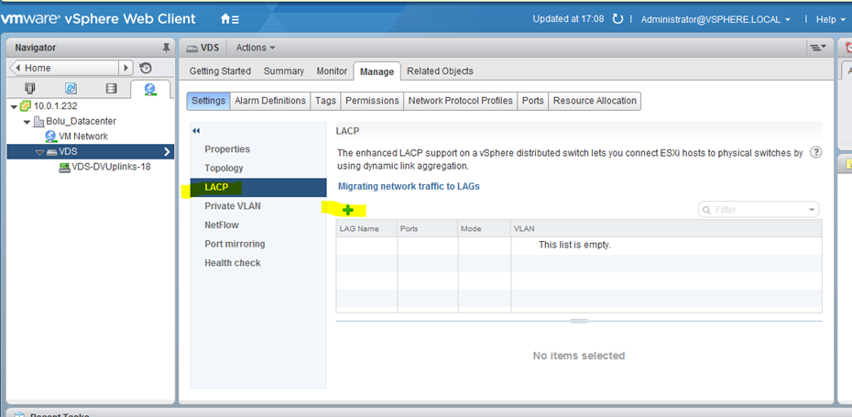Click the 'Updated at 17:08' timestamp
Viewport: 852px width, 417px height.
568,19
